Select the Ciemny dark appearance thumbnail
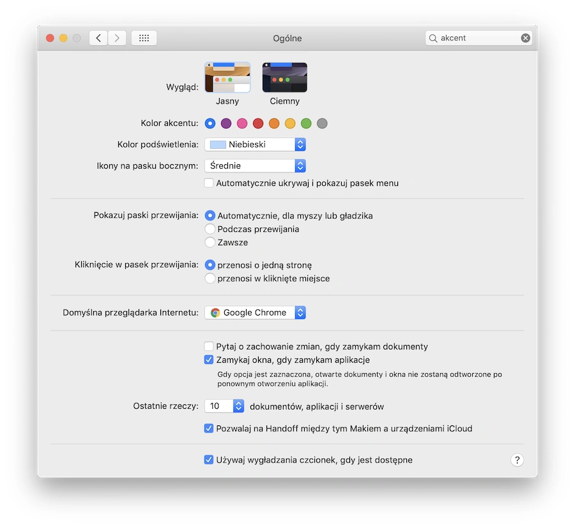Screen dimensions: 575x527 (x=284, y=77)
